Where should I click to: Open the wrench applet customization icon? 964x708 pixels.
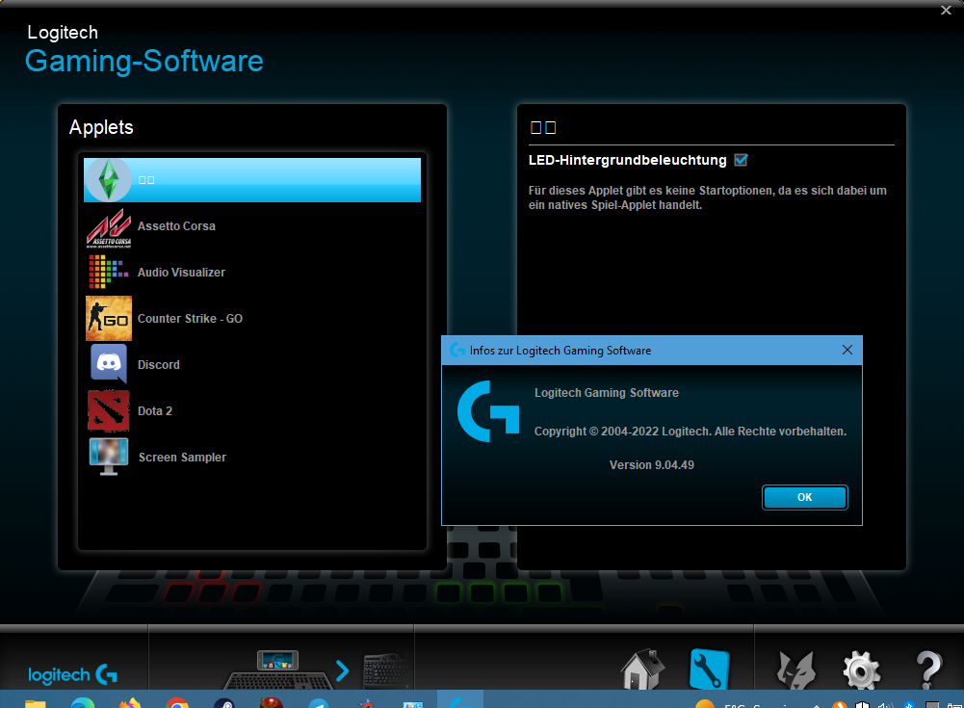[709, 669]
